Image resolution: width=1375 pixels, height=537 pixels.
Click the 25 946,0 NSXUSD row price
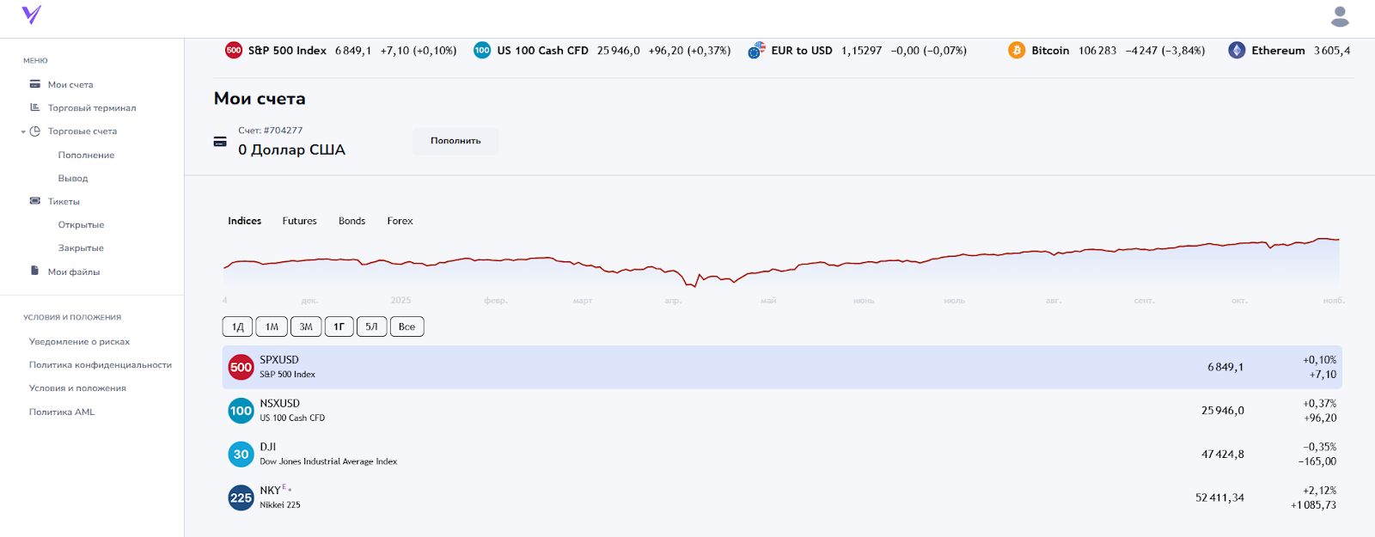[x=1222, y=411]
